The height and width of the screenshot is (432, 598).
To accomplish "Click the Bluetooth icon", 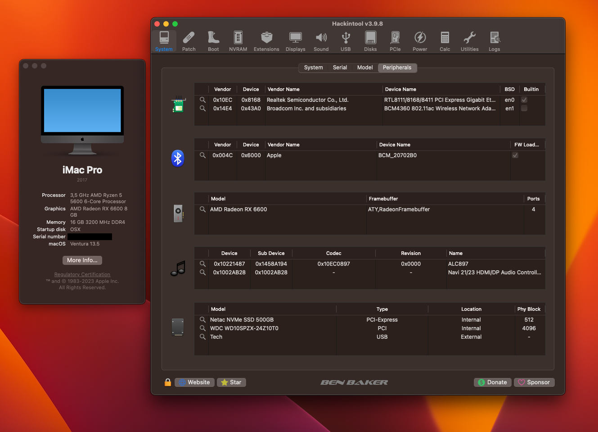I will tap(178, 158).
